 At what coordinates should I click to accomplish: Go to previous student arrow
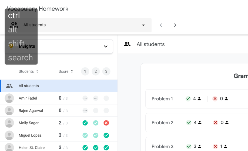click(x=161, y=25)
